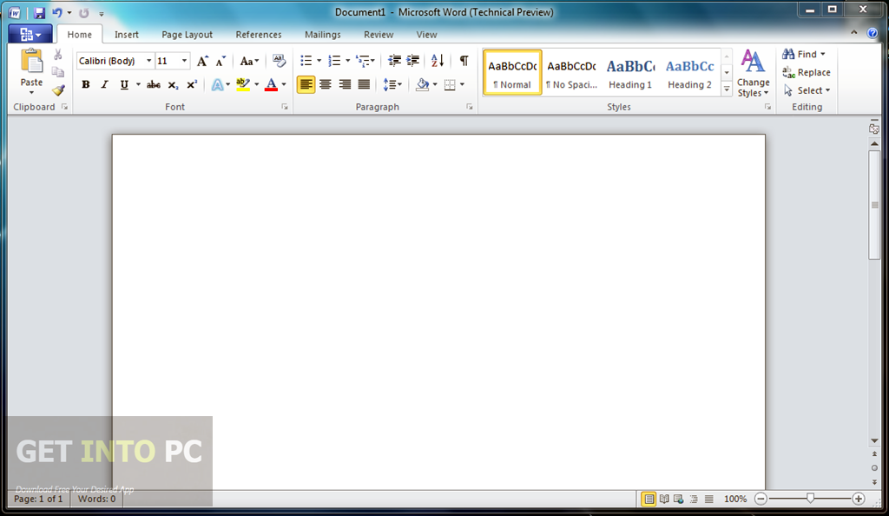Select Print Layout view button
This screenshot has height=516, width=889.
649,499
